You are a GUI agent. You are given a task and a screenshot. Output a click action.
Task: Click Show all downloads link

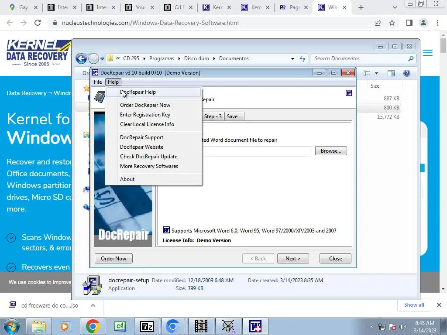tap(414, 305)
